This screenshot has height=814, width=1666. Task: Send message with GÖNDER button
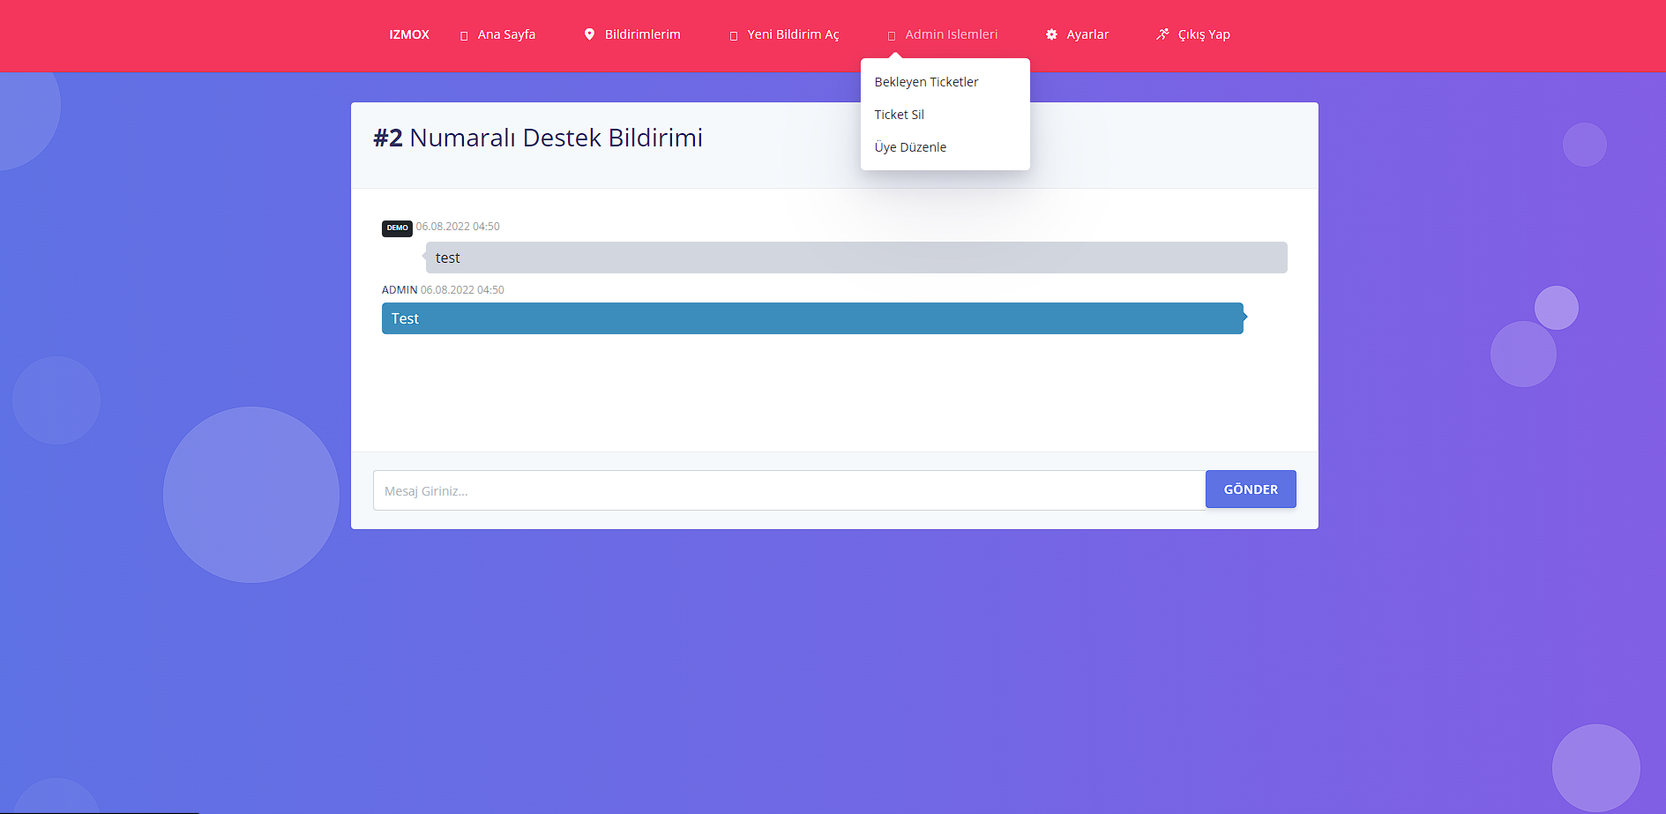1251,489
